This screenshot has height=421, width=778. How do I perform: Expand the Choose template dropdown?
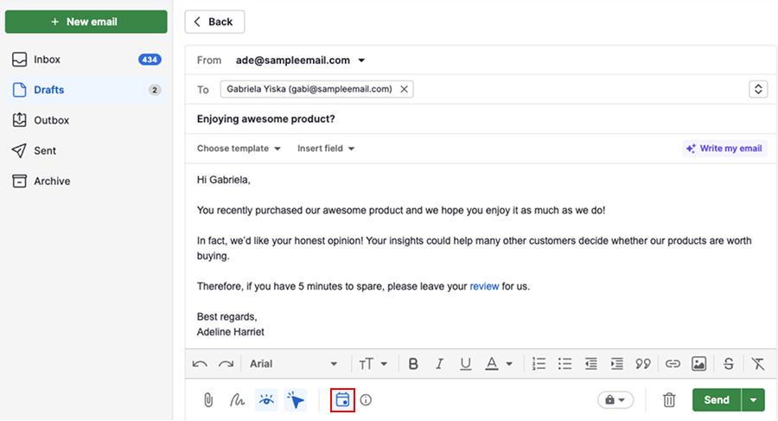239,149
